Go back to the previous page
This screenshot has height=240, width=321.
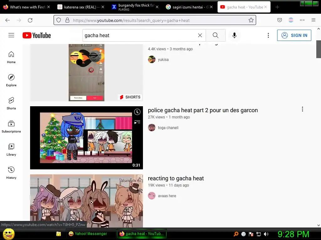8,20
